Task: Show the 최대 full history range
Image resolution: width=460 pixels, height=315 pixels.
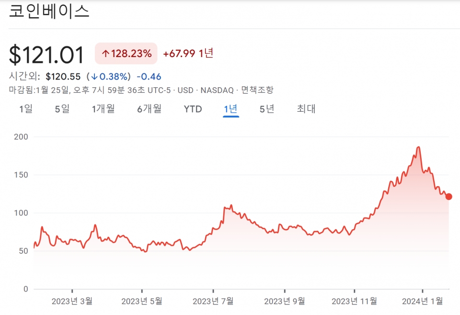Action: [x=306, y=109]
